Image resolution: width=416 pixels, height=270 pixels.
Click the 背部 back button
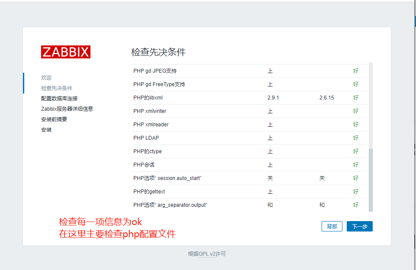332,226
